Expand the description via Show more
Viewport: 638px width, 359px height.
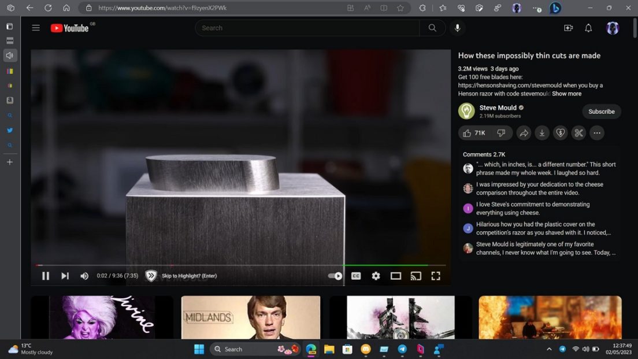(566, 93)
